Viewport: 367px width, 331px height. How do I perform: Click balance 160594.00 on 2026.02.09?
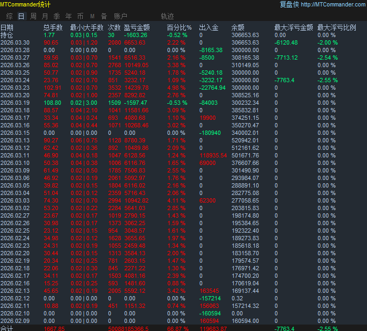point(245,321)
